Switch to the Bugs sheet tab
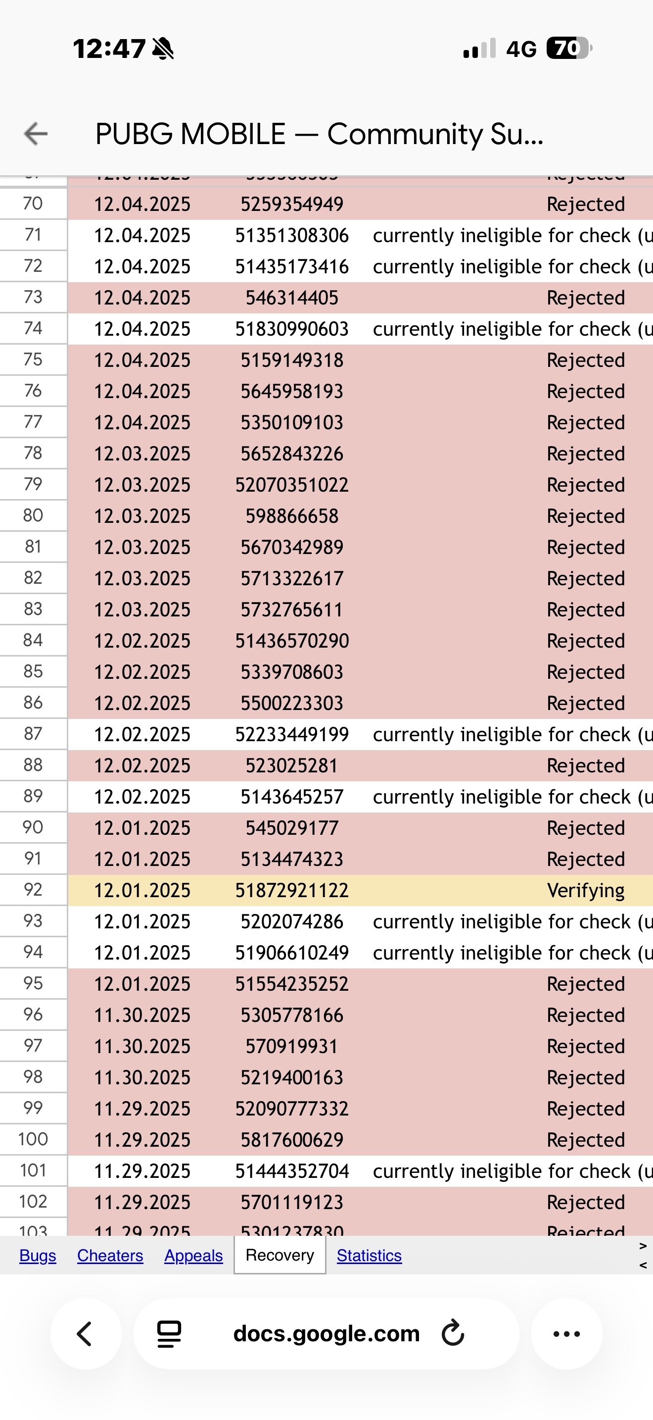 38,1255
